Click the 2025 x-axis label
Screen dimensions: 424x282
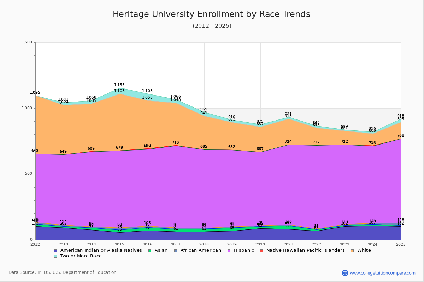(x=401, y=244)
